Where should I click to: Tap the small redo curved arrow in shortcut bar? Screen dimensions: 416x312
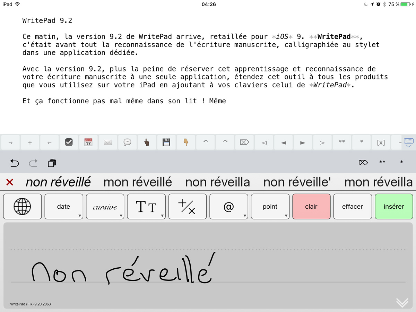225,142
